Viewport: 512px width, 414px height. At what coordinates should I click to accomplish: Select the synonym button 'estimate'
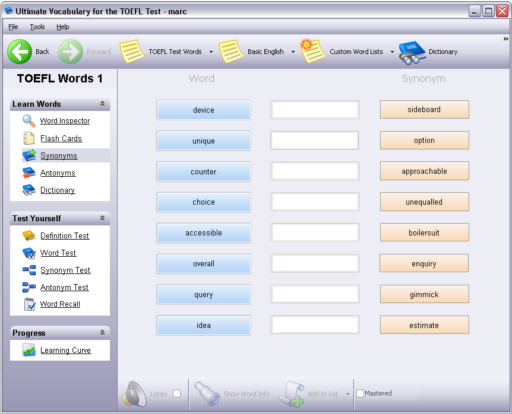tap(425, 325)
